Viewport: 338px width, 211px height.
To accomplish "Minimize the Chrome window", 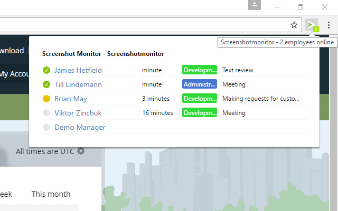I will (x=277, y=7).
